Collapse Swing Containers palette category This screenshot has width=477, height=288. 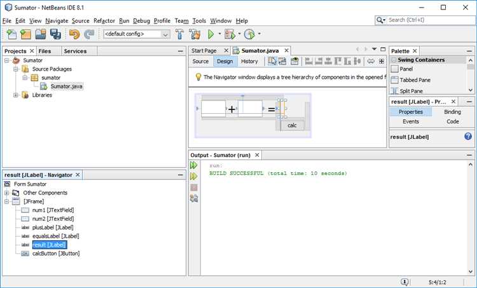coord(394,60)
